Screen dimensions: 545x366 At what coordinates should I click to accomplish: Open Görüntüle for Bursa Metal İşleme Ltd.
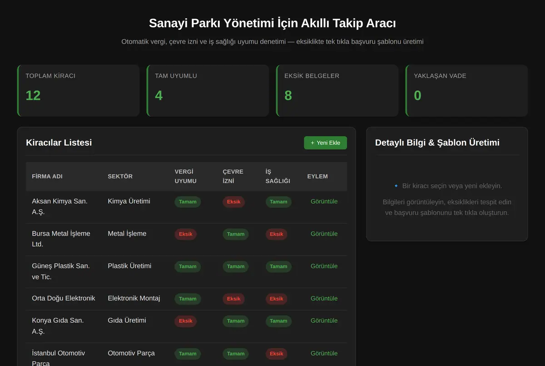[324, 233]
